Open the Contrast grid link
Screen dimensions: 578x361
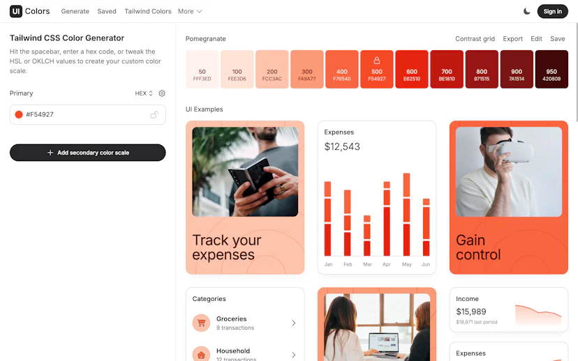(475, 38)
